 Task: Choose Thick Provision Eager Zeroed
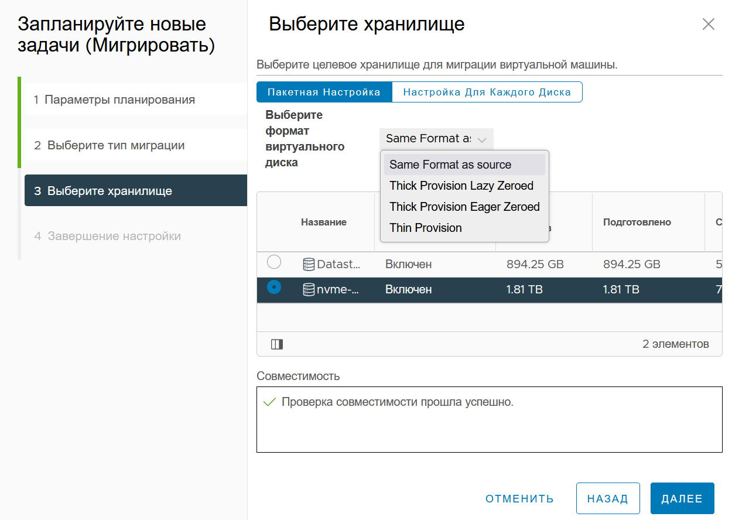(x=464, y=207)
